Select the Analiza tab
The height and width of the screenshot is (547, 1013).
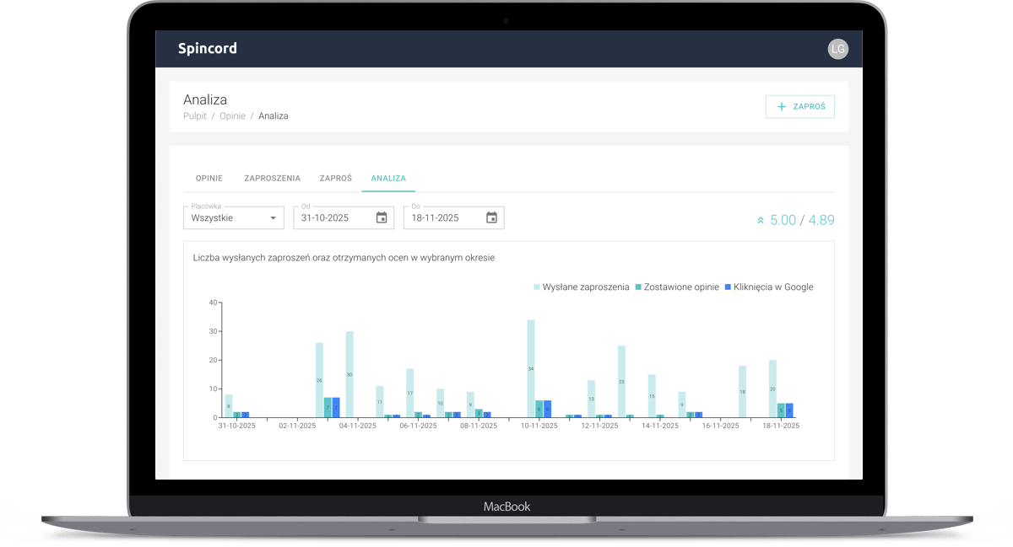(388, 179)
